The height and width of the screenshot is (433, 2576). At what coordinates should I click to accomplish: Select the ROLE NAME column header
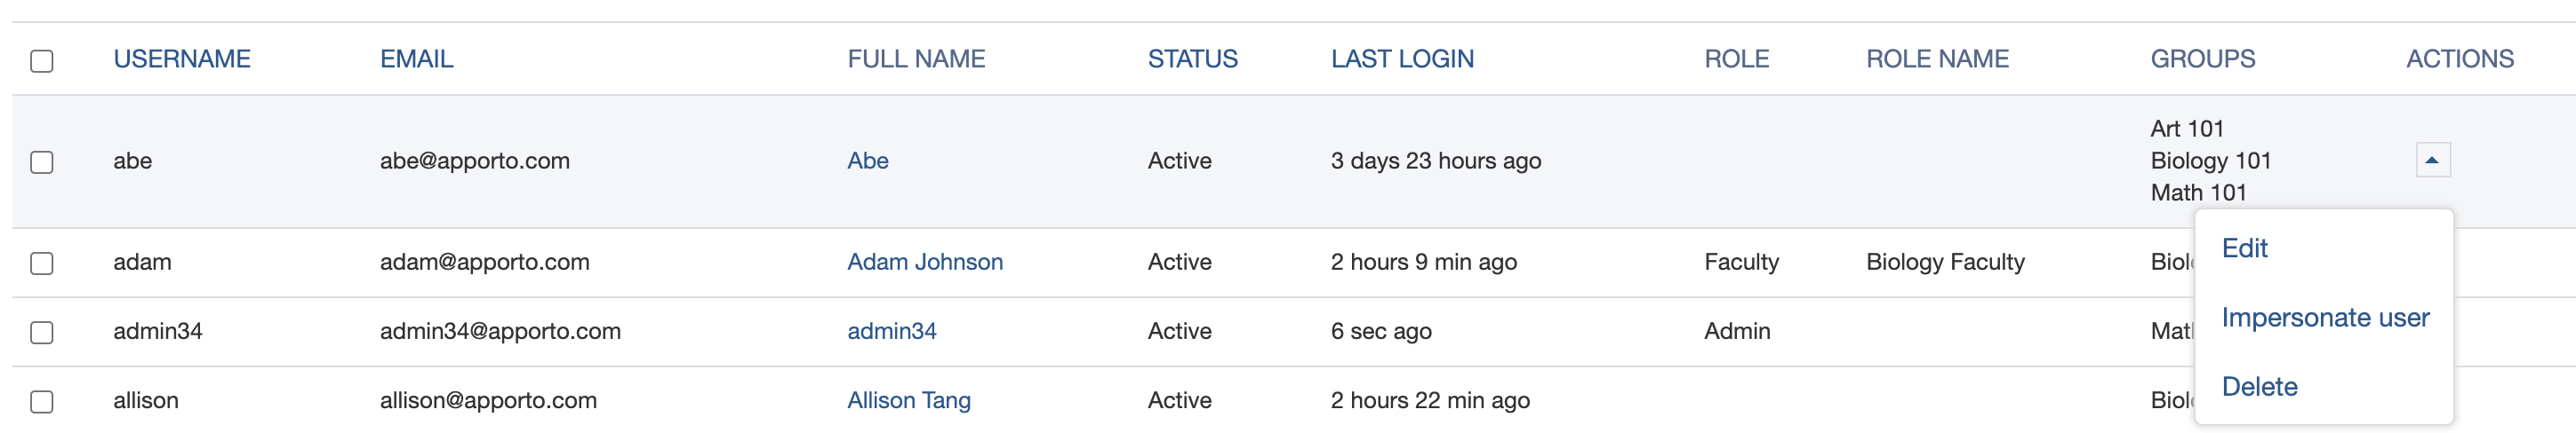coord(1937,59)
